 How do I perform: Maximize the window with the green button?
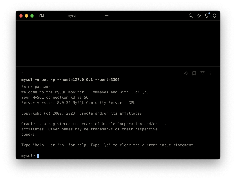click(x=32, y=16)
